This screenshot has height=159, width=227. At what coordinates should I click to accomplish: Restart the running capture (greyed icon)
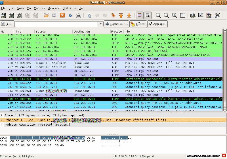[35, 15]
